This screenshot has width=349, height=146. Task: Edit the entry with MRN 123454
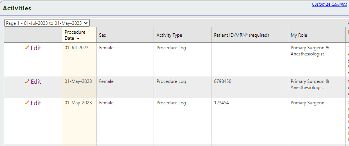tap(36, 103)
